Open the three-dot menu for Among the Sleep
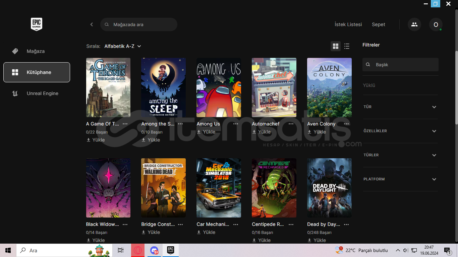 [180, 124]
